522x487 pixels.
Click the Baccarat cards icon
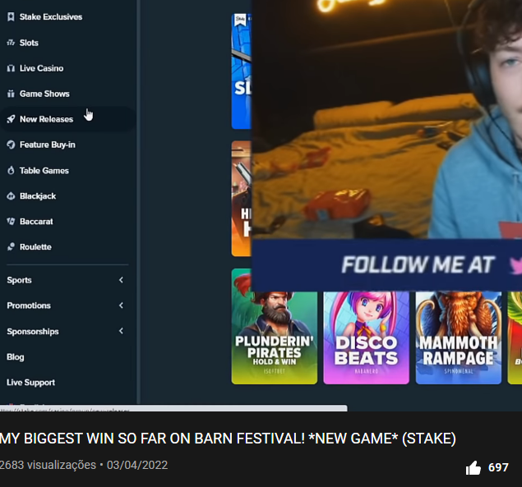point(11,221)
